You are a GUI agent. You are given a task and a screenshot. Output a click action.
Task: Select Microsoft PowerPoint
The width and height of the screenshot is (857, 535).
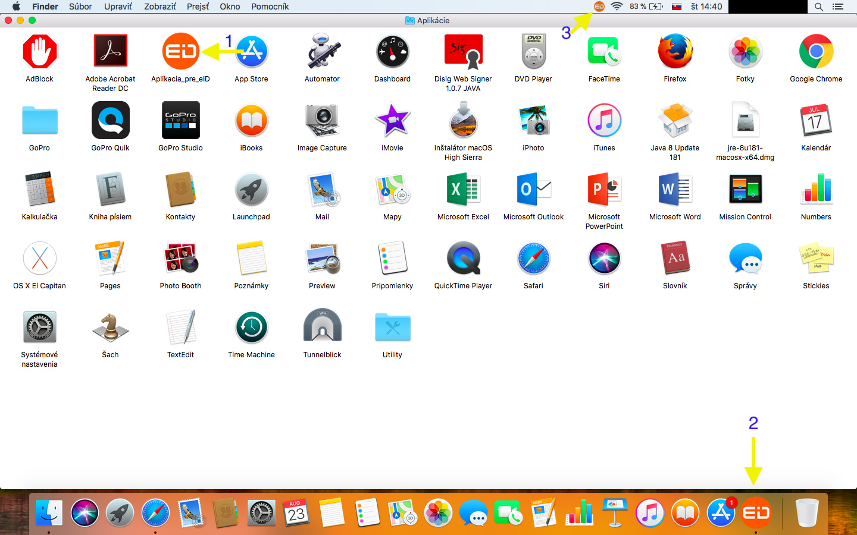[x=604, y=190]
